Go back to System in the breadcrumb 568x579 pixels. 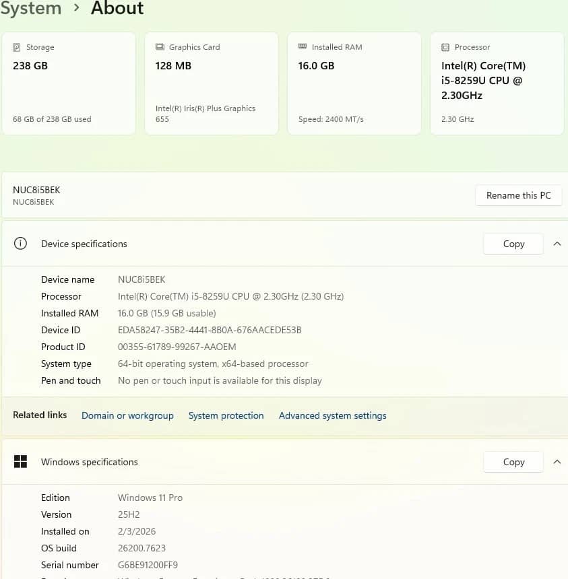[31, 8]
